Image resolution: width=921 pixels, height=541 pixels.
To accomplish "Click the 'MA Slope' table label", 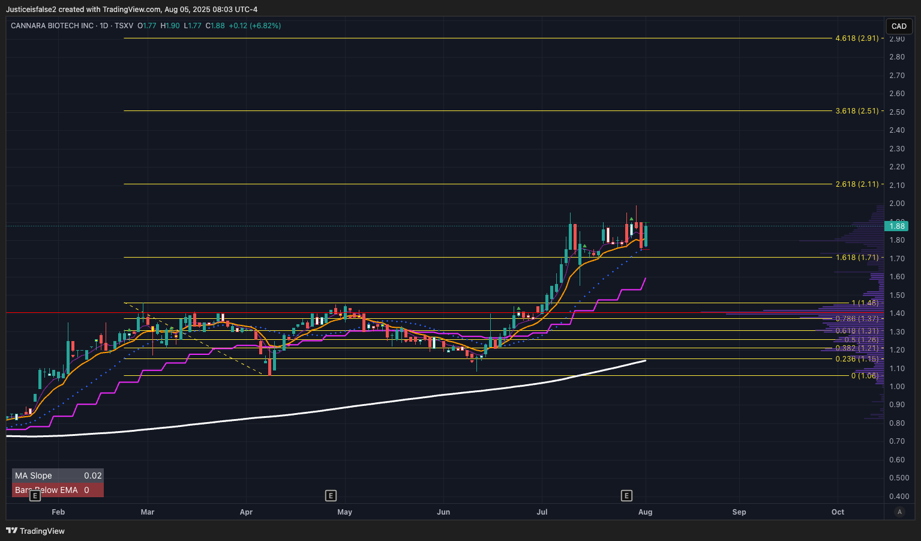I will click(x=34, y=476).
